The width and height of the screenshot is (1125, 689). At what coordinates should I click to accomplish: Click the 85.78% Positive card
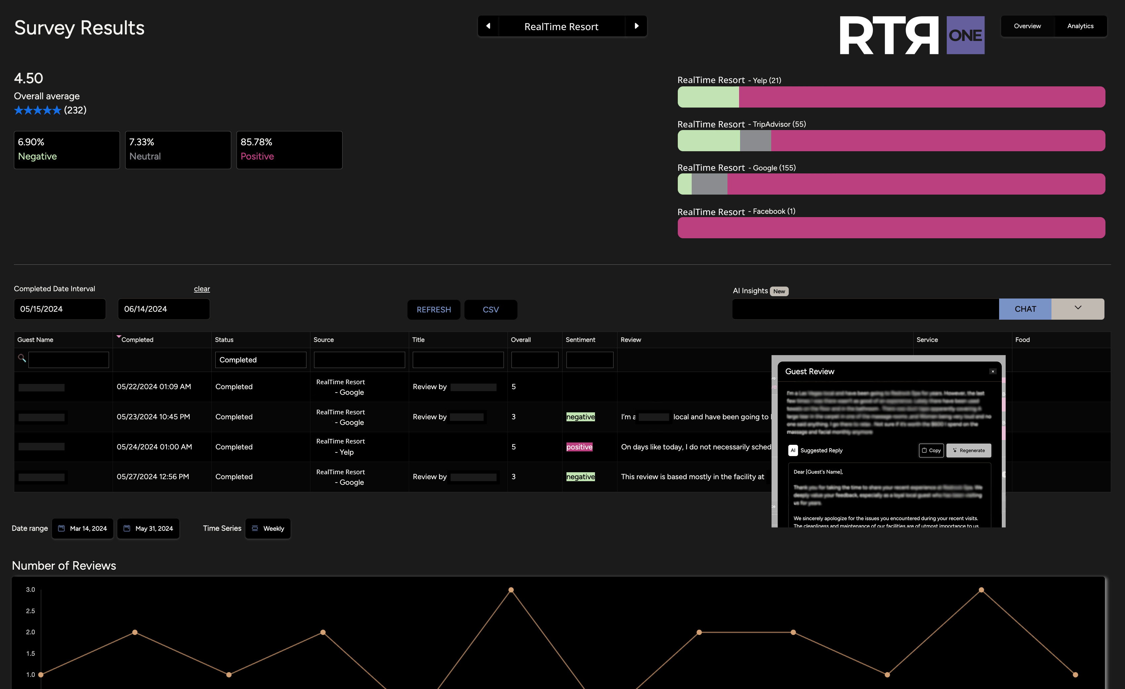point(290,150)
